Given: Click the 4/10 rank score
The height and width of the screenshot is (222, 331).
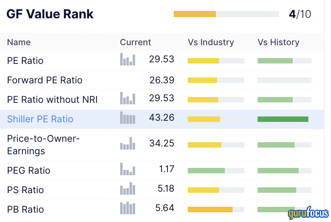Looking at the screenshot, I should 300,14.
